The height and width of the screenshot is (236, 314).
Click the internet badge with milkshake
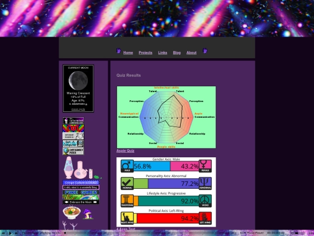point(73,121)
